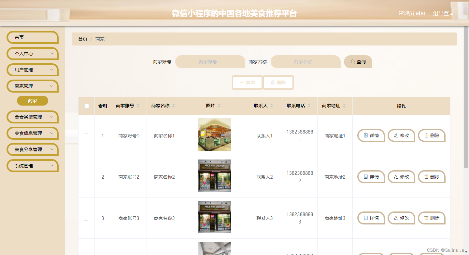Viewport: 469px width, 255px height.
Task: Sort by 联系人 column arrows
Action: 272,106
